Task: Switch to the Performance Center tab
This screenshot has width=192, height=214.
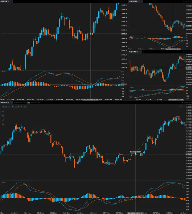Action: (20, 102)
